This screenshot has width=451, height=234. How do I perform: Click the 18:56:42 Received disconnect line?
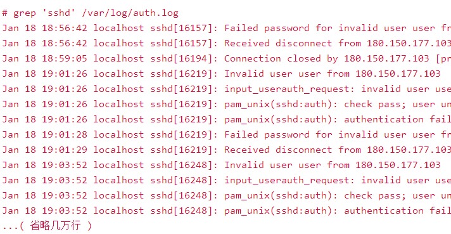point(227,44)
